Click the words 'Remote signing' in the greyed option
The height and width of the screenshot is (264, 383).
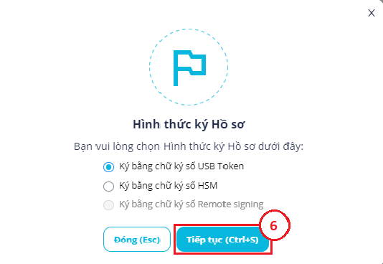[x=230, y=204]
